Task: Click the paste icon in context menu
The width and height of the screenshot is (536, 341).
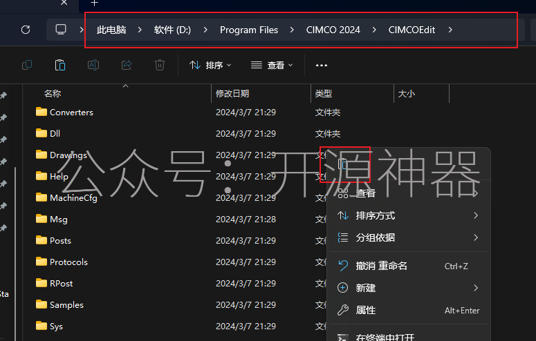Action: point(343,164)
